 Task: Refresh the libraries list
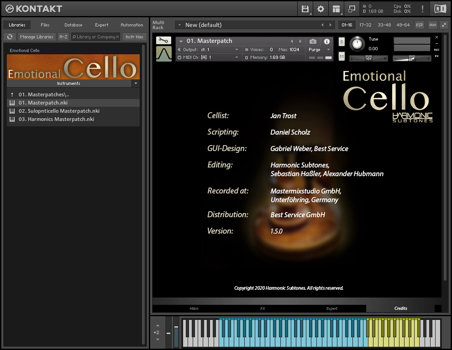point(10,37)
